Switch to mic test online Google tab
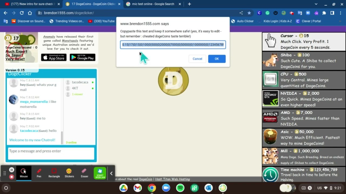 coord(153,4)
